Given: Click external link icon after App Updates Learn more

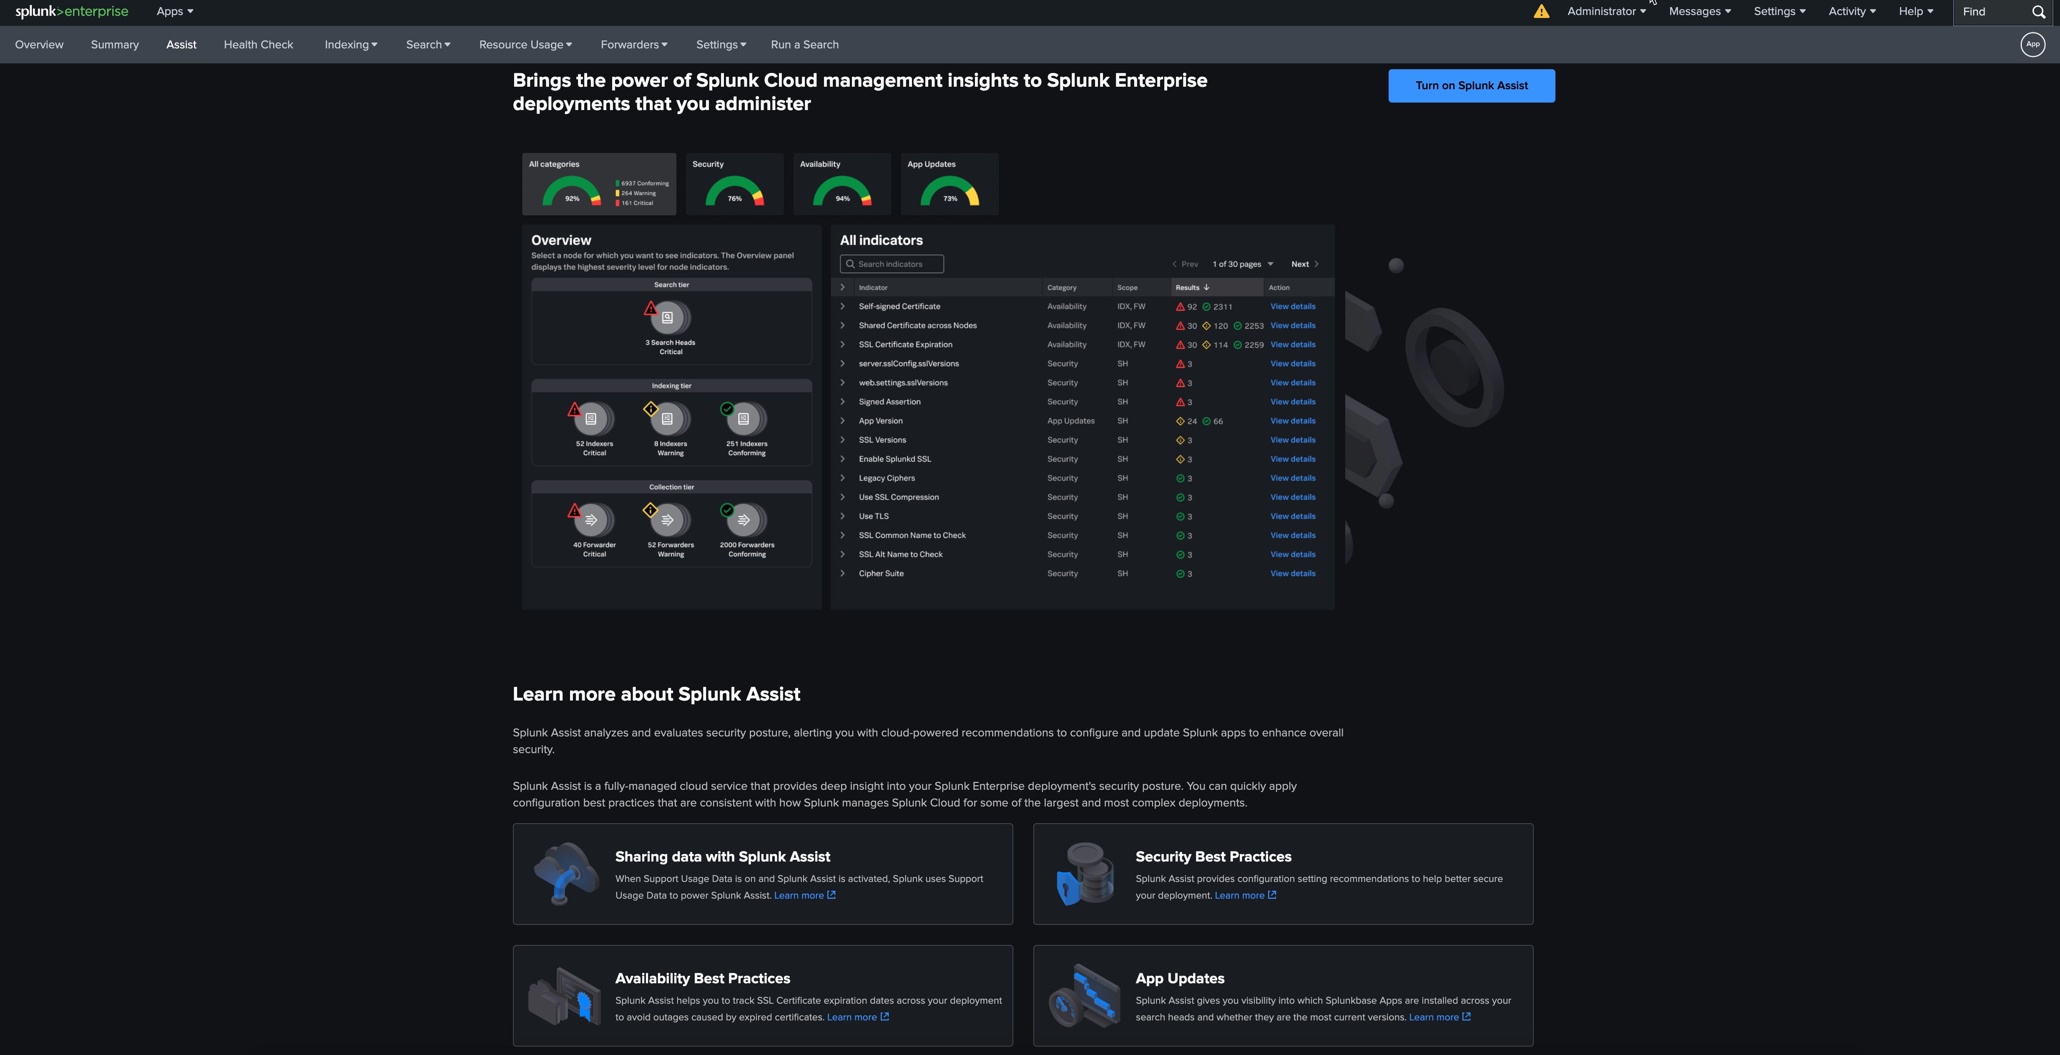Looking at the screenshot, I should pyautogui.click(x=1466, y=1017).
